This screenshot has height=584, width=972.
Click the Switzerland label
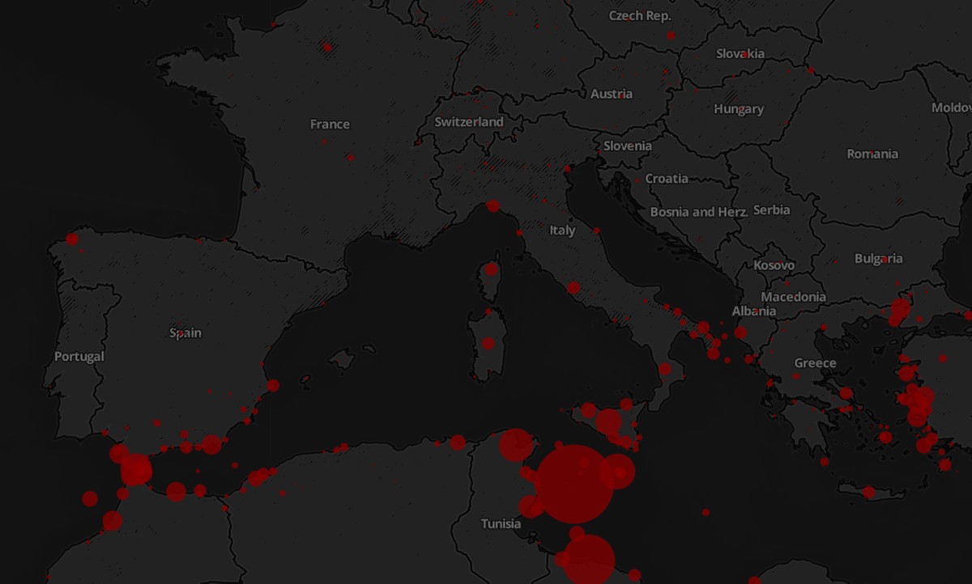pos(469,122)
